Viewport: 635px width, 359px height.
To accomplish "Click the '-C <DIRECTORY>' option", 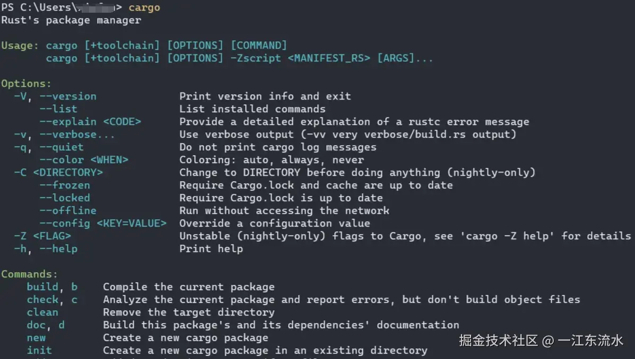I will (58, 173).
